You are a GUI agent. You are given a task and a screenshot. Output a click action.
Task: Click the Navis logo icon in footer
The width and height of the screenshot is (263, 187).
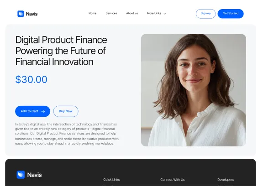coord(21,175)
